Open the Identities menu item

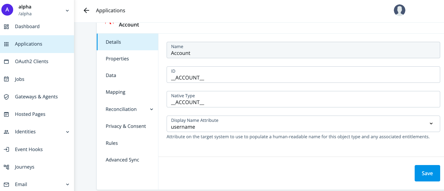(37, 132)
